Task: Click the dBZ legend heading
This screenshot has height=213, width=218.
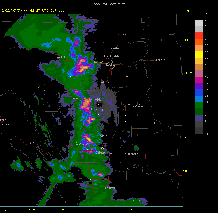Action: (x=205, y=13)
